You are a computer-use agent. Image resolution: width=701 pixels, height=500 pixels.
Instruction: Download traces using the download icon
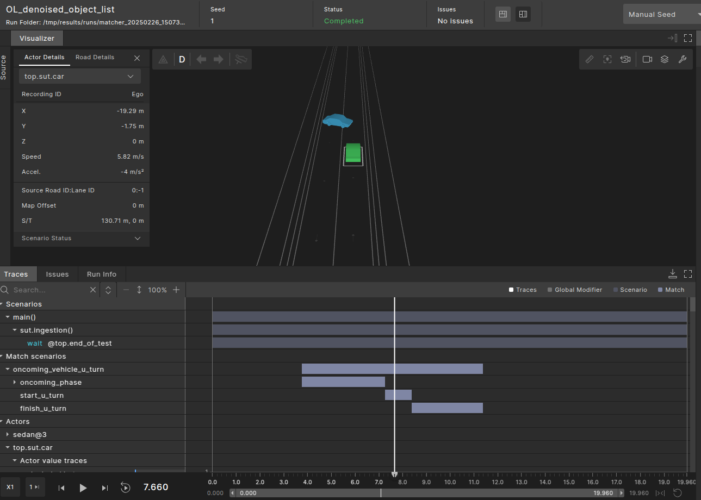pyautogui.click(x=673, y=273)
